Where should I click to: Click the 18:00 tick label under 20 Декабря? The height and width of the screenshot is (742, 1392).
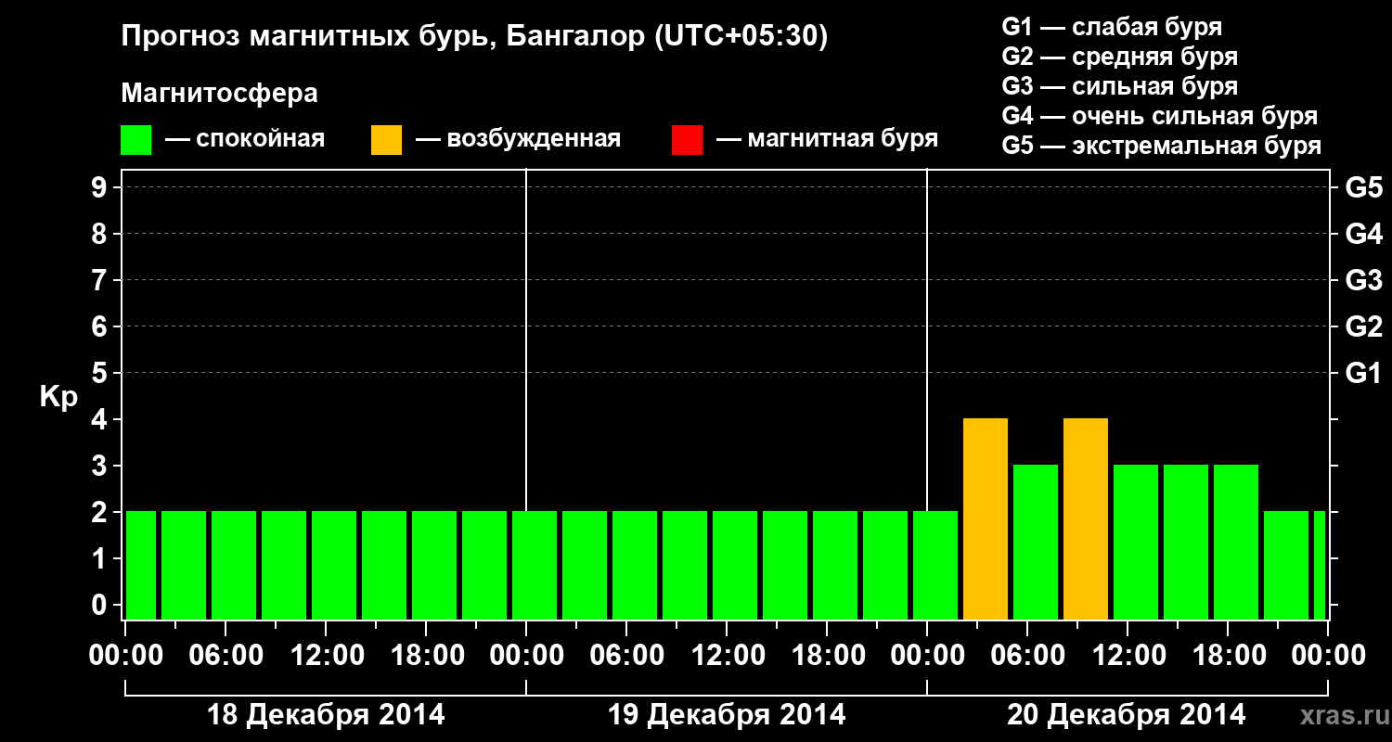pyautogui.click(x=1228, y=656)
